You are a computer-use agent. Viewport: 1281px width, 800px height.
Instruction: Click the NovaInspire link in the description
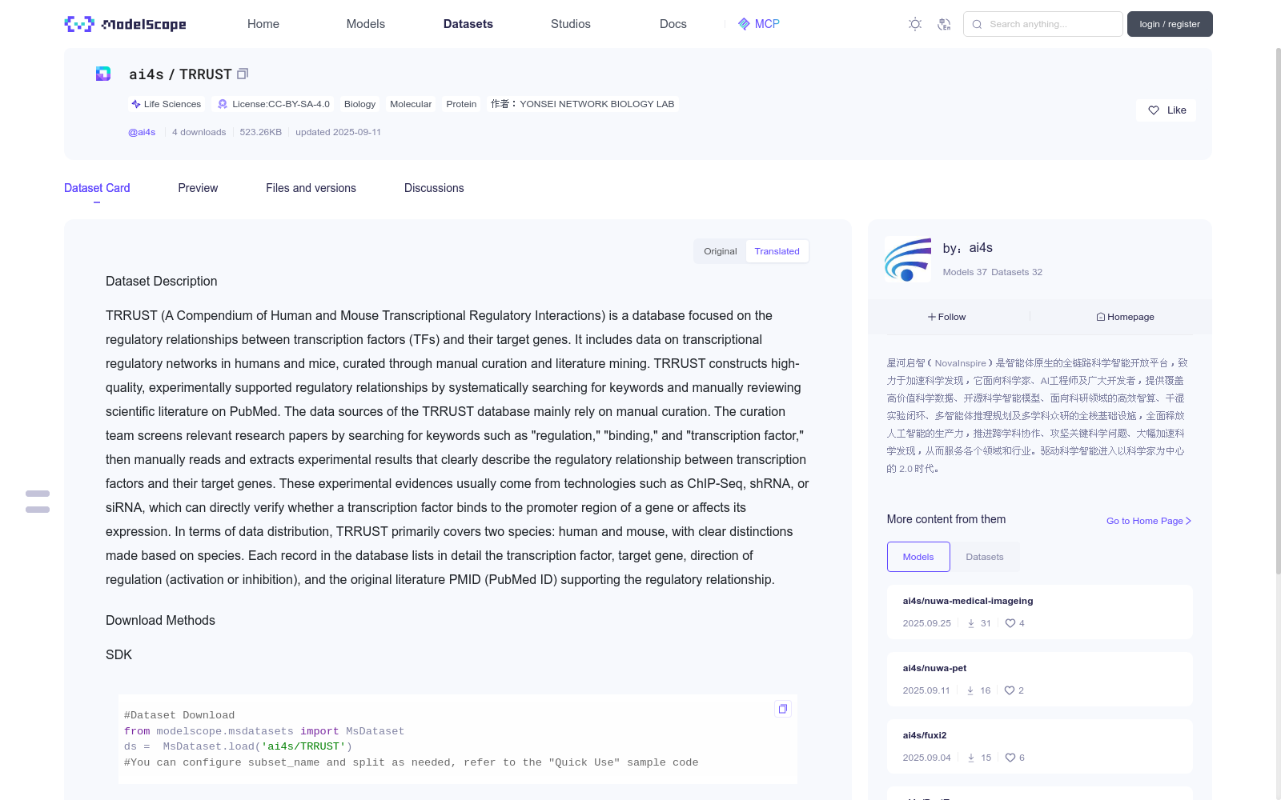click(961, 363)
